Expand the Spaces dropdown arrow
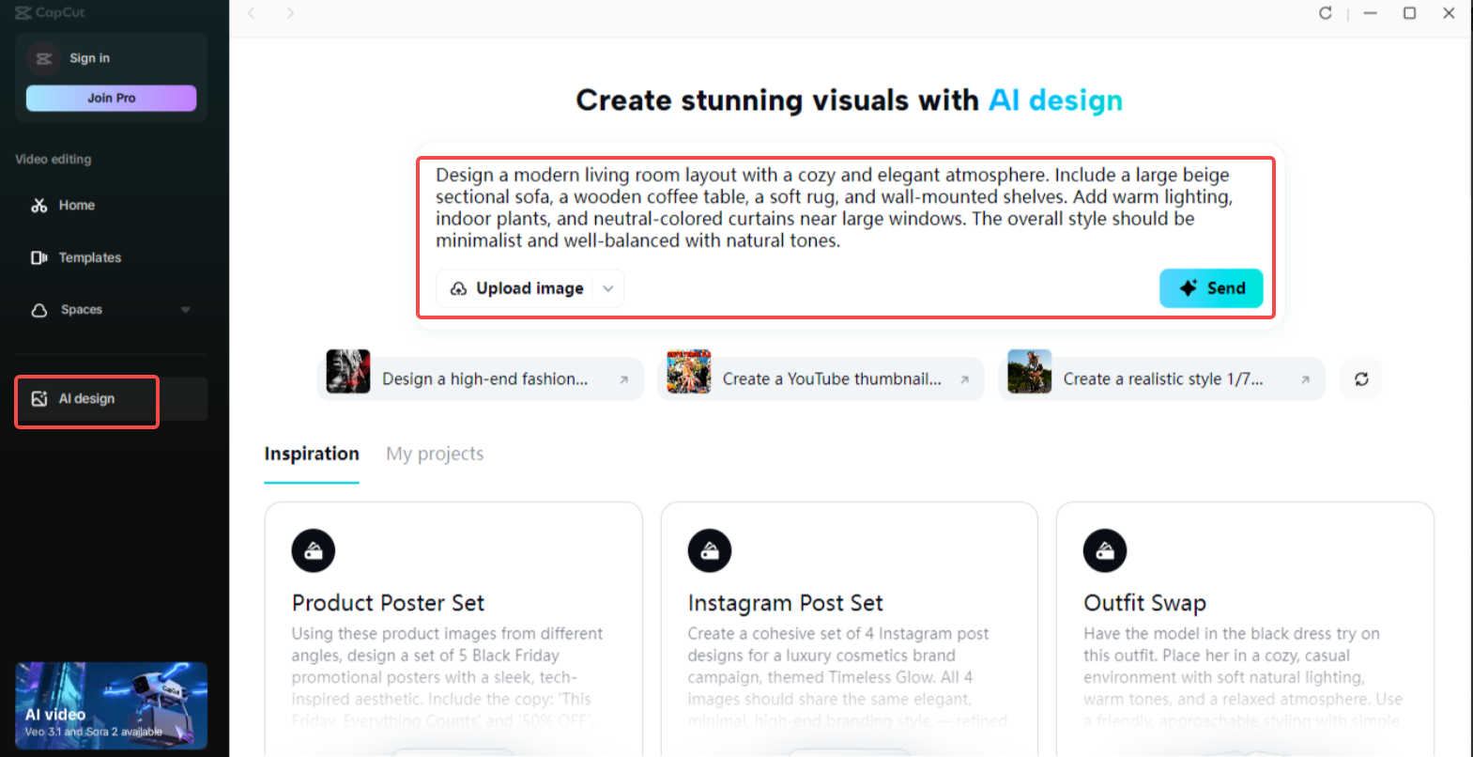Image resolution: width=1473 pixels, height=757 pixels. coord(185,310)
